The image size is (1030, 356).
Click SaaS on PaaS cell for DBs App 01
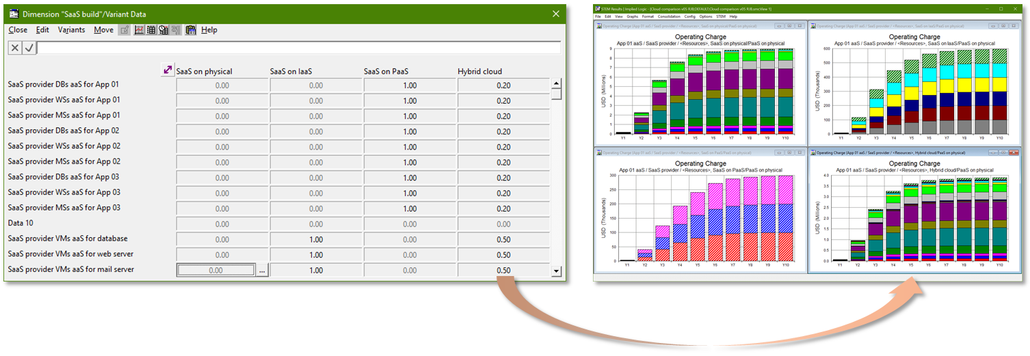pos(410,85)
